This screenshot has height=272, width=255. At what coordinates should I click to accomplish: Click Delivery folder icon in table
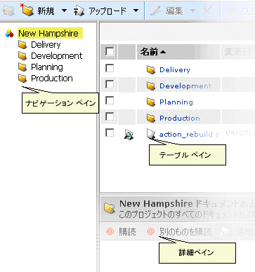pos(151,69)
